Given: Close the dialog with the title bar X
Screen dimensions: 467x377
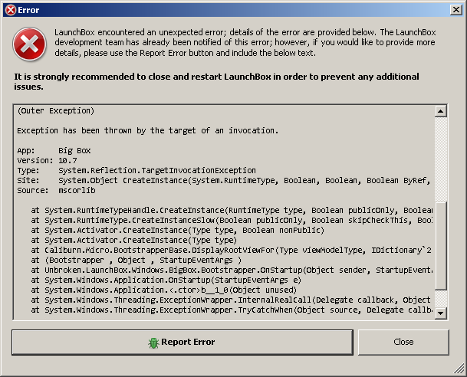Looking at the screenshot, I should point(455,9).
